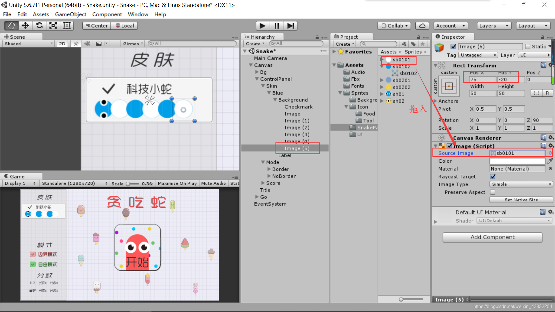Click save search star icon in Project
The width and height of the screenshot is (555, 312).
[423, 44]
